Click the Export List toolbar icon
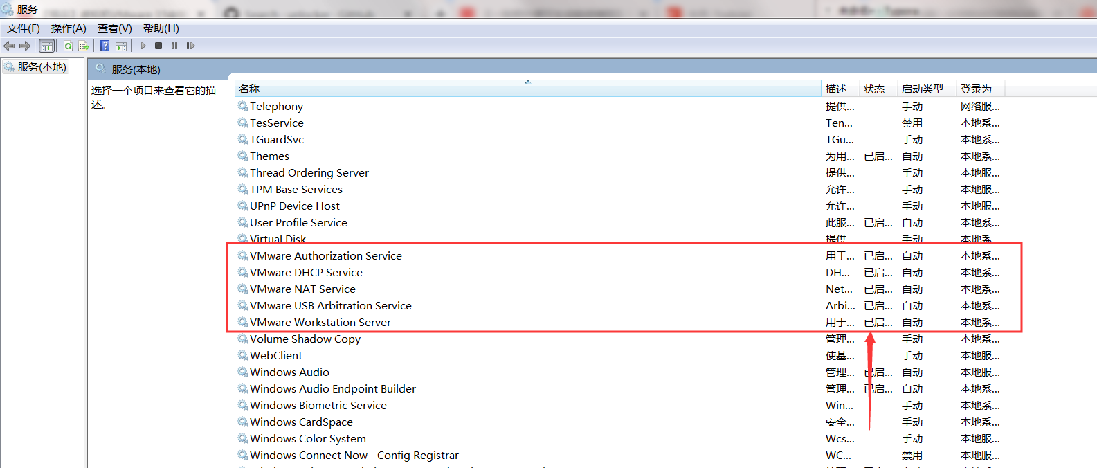The height and width of the screenshot is (468, 1097). click(x=84, y=46)
